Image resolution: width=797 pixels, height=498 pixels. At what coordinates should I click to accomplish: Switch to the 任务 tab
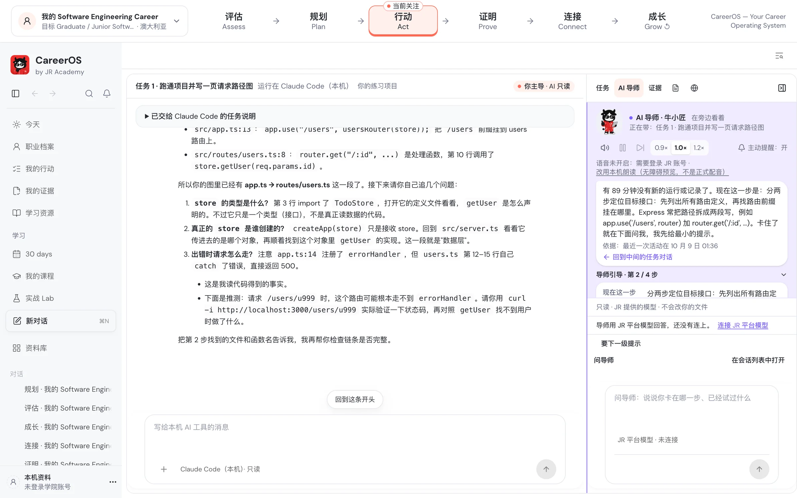click(x=602, y=88)
